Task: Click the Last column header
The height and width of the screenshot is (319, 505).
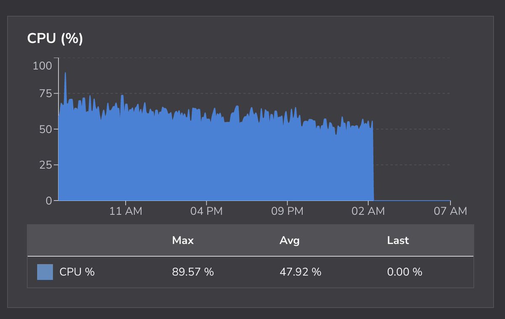Action: [x=398, y=240]
